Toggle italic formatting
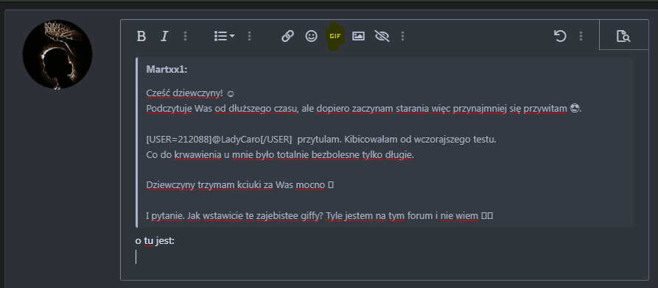The height and width of the screenshot is (288, 658). pos(164,37)
